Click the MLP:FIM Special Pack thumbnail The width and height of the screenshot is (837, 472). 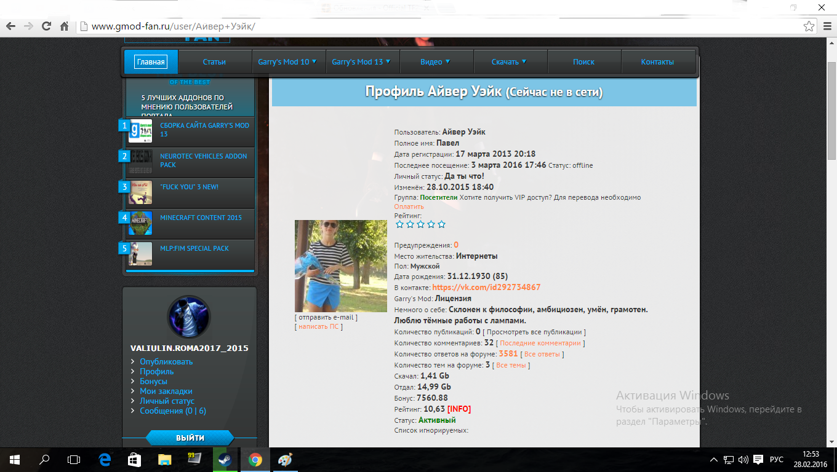click(140, 254)
